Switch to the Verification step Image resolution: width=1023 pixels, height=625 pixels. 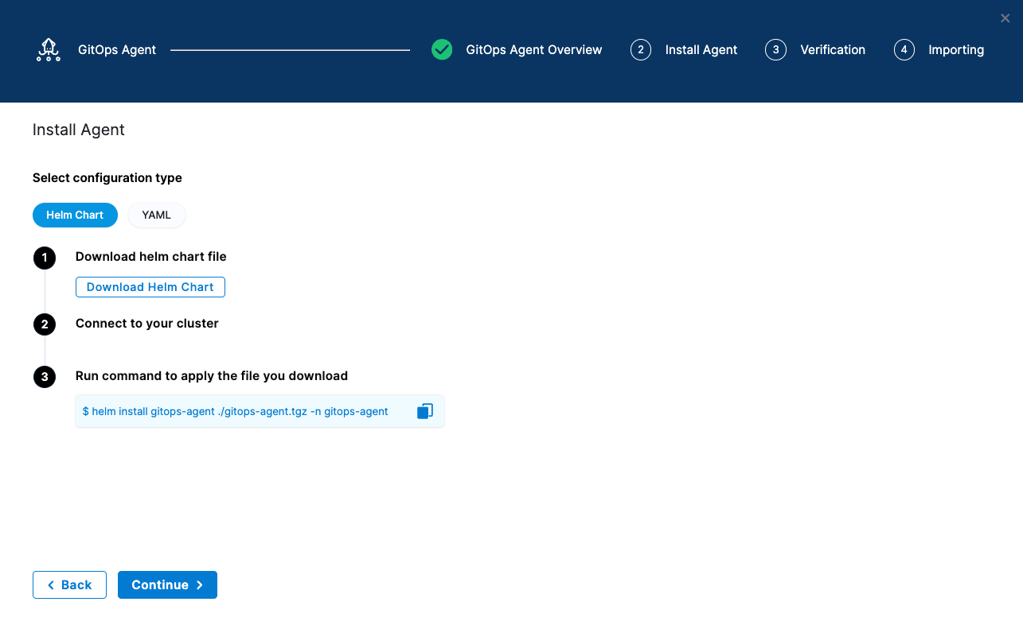pyautogui.click(x=833, y=49)
